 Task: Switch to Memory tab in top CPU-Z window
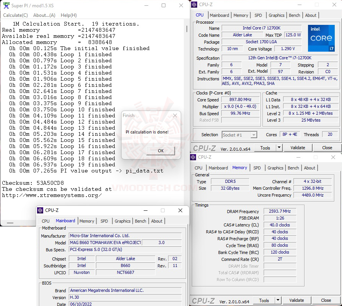click(241, 15)
